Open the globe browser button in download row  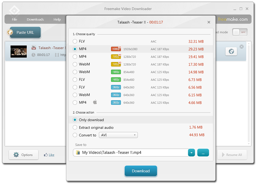231,51
